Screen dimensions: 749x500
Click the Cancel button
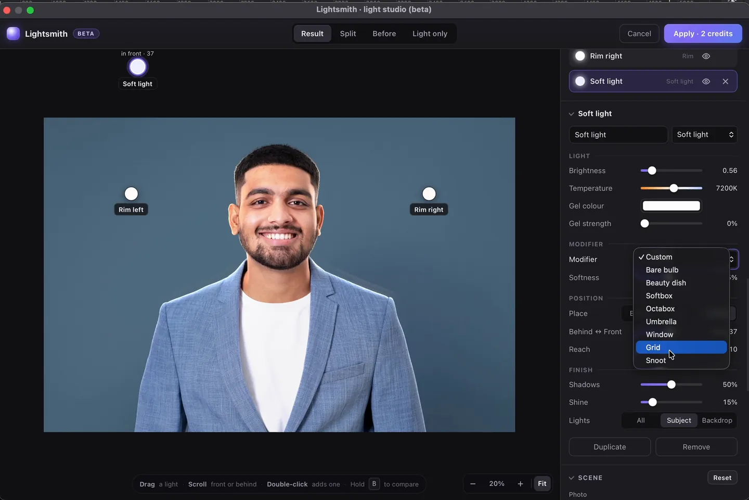639,33
